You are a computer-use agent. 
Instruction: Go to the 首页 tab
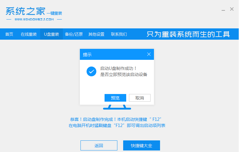pos(9,34)
